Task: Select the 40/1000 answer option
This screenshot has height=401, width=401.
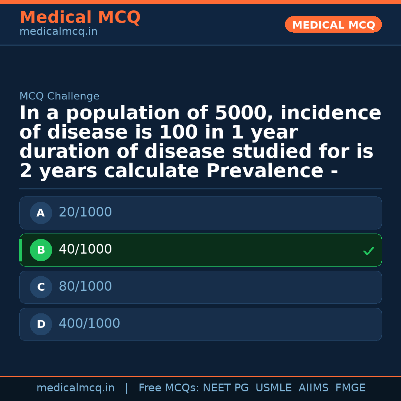Action: coord(200,250)
